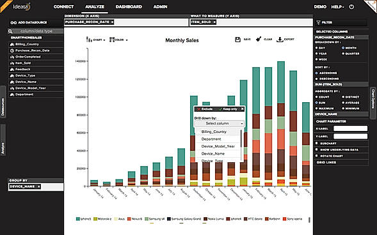Choose Device_Name in drill-down list
Viewport: 377px width, 235px height.
tap(213, 153)
